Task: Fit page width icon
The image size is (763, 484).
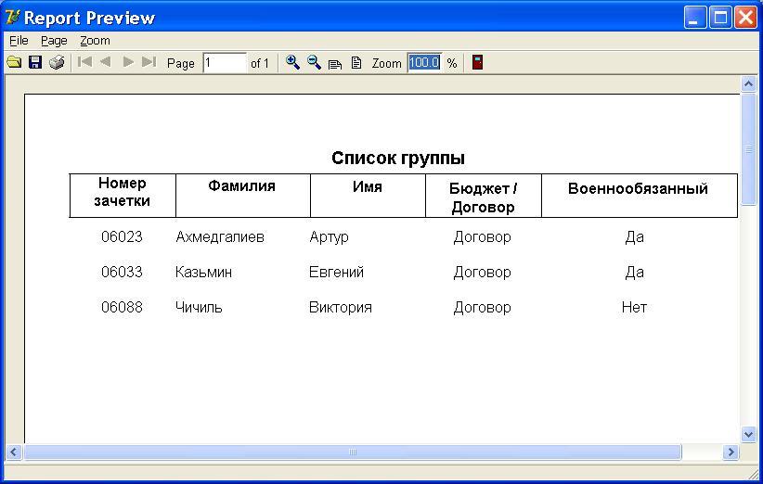Action: click(335, 64)
